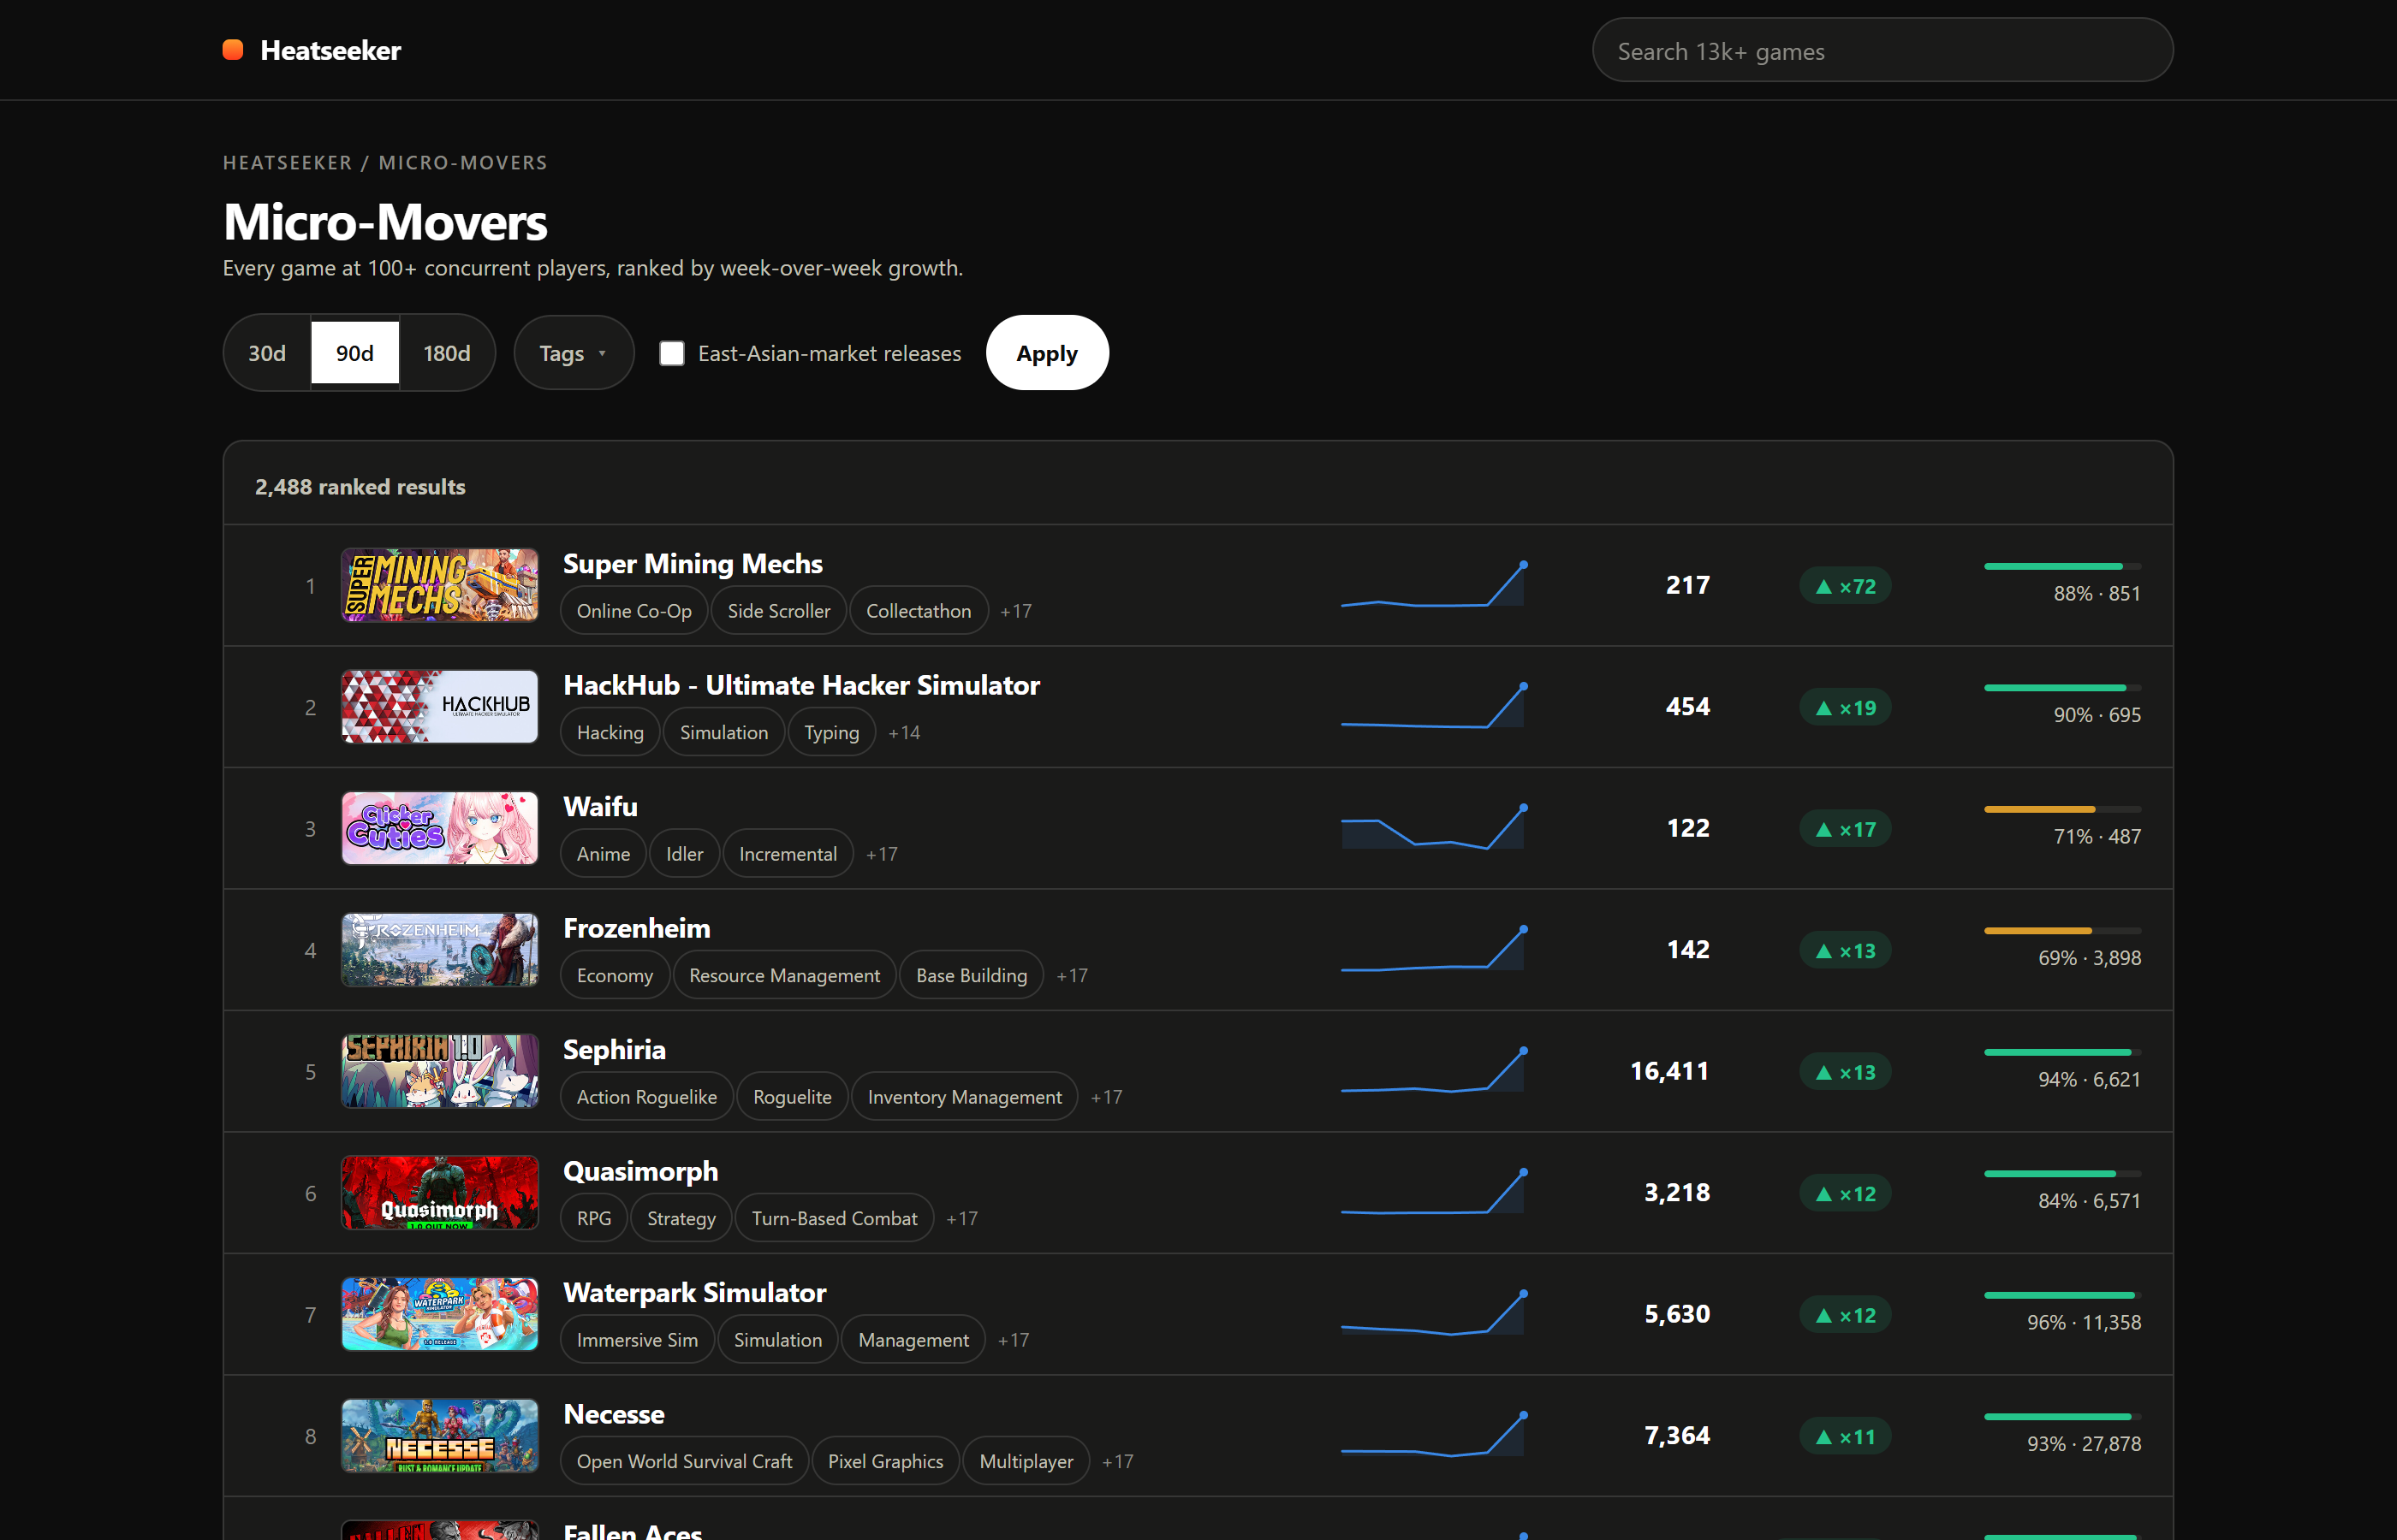
Task: Open the Quasimorph title
Action: [x=640, y=1171]
